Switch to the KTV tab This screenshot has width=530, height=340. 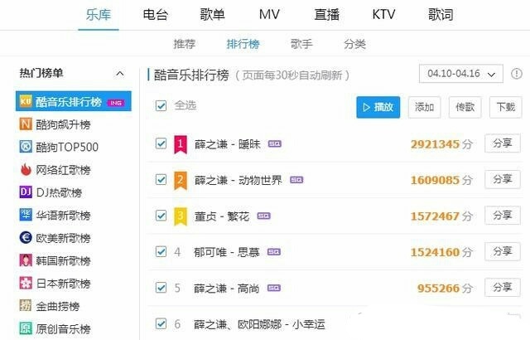(383, 15)
